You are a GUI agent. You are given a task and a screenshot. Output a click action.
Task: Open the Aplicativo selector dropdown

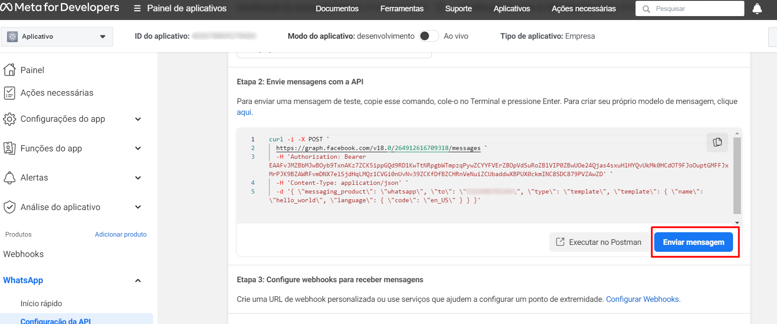57,37
